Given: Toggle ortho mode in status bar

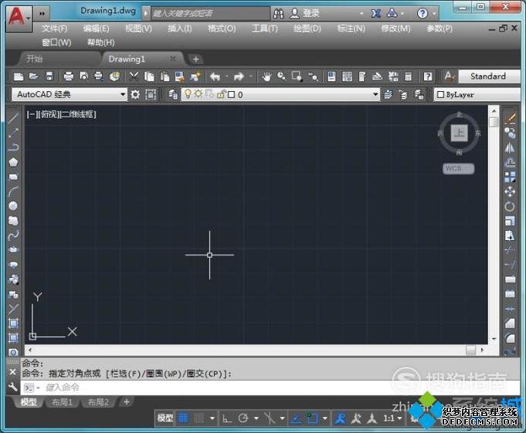Looking at the screenshot, I should pyautogui.click(x=227, y=418).
